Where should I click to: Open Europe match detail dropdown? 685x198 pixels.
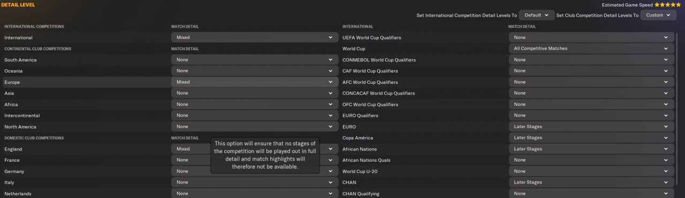(254, 82)
